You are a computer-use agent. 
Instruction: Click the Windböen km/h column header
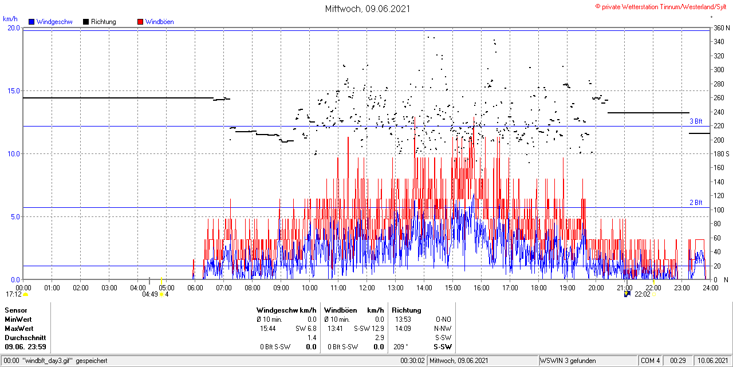354,310
